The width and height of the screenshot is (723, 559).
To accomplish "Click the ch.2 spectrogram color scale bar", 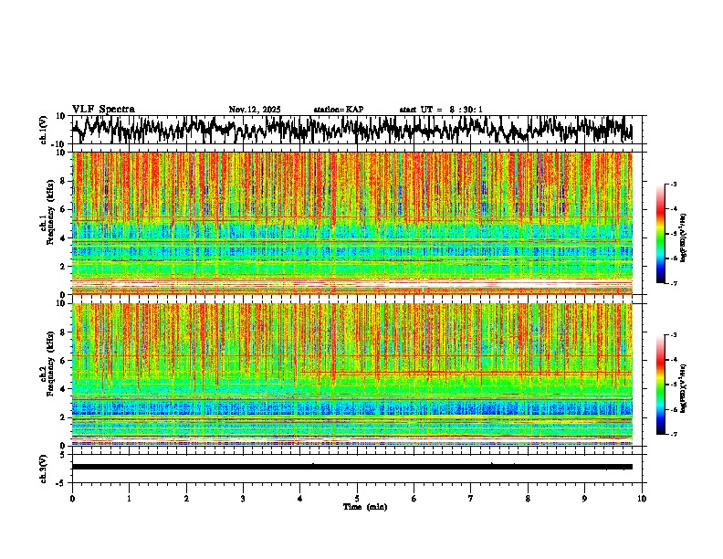I will (661, 385).
